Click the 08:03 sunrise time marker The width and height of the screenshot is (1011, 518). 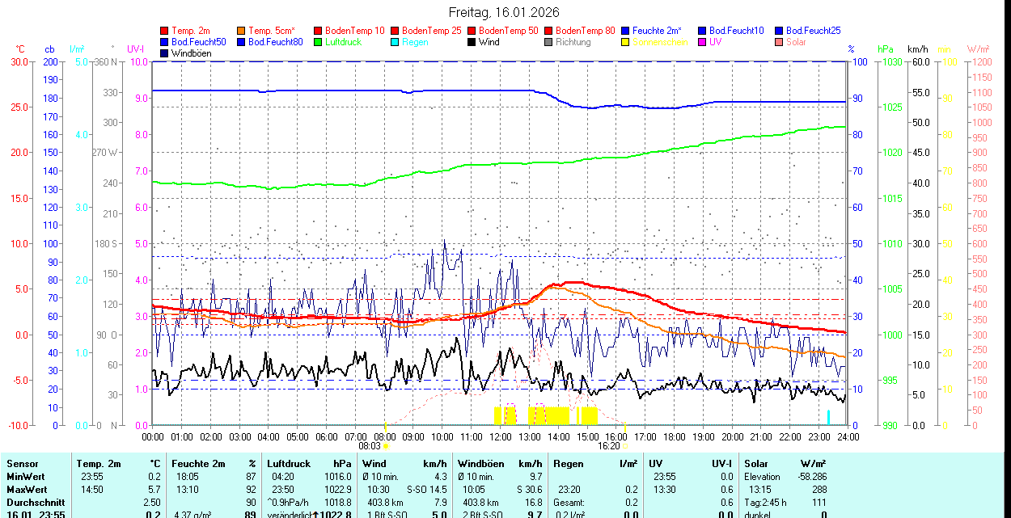tap(369, 445)
